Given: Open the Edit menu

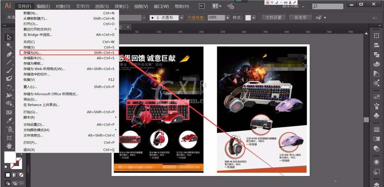Looking at the screenshot, I should [43, 6].
